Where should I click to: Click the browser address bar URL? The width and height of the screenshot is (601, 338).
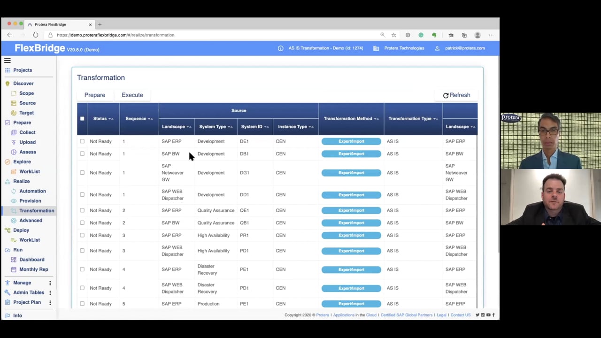[116, 35]
